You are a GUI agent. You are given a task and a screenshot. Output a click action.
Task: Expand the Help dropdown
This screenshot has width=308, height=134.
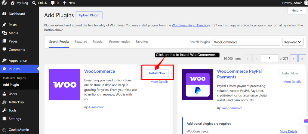point(297,11)
